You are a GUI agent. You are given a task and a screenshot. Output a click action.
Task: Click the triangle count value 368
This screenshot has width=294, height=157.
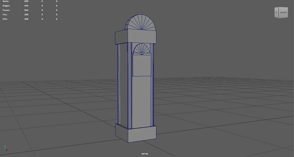pos(26,15)
